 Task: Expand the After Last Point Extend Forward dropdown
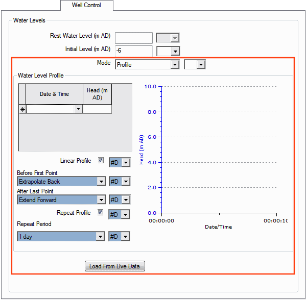click(x=61, y=200)
